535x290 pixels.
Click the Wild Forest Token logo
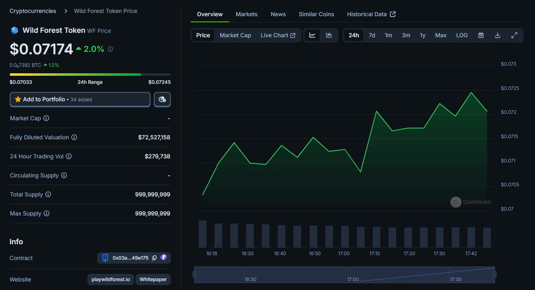[14, 30]
